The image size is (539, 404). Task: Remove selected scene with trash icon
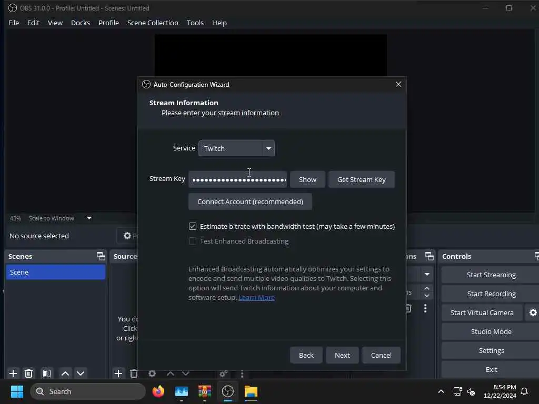coord(28,373)
